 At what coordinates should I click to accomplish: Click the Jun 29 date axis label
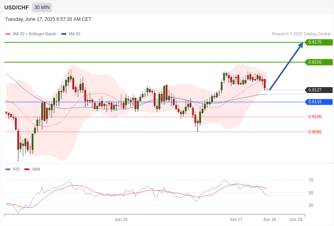[x=295, y=219]
